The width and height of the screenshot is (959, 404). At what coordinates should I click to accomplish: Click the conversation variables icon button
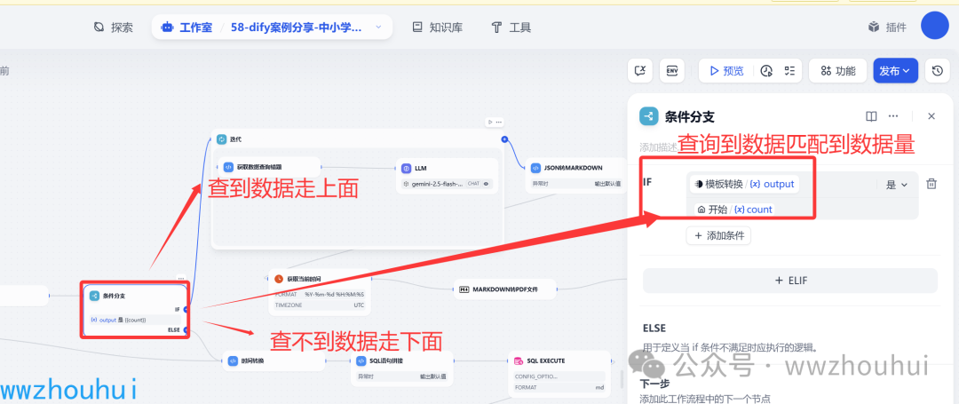click(x=640, y=71)
